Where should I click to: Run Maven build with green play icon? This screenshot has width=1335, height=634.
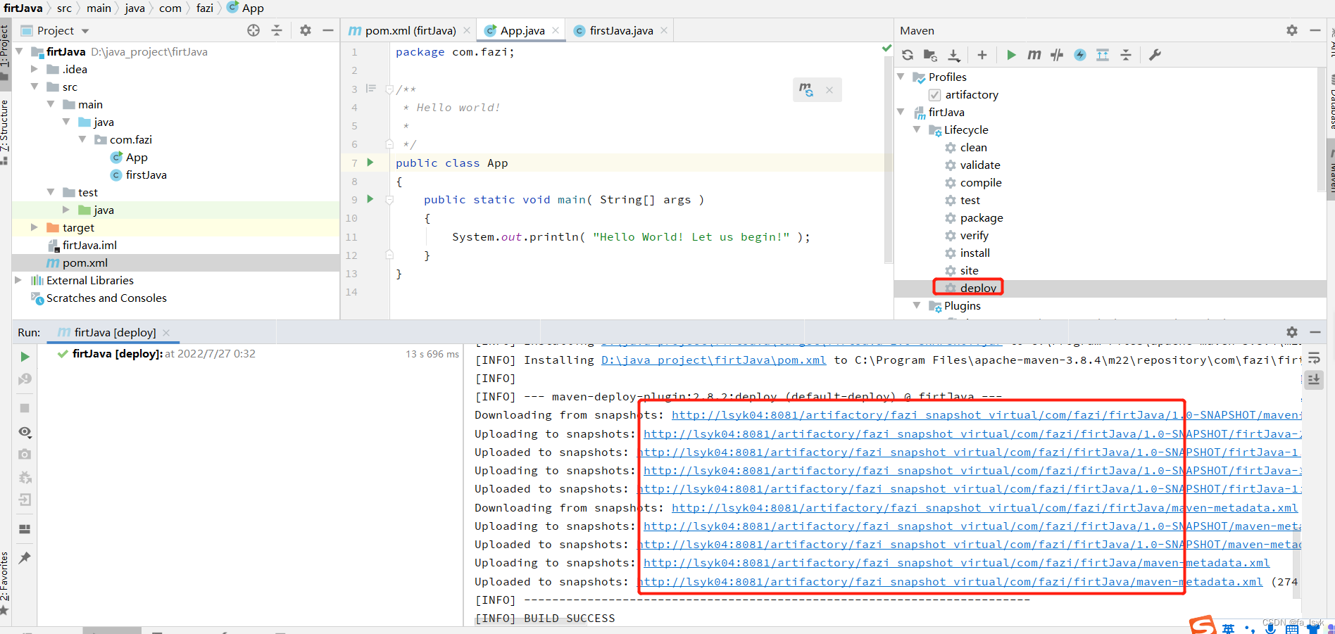1011,55
